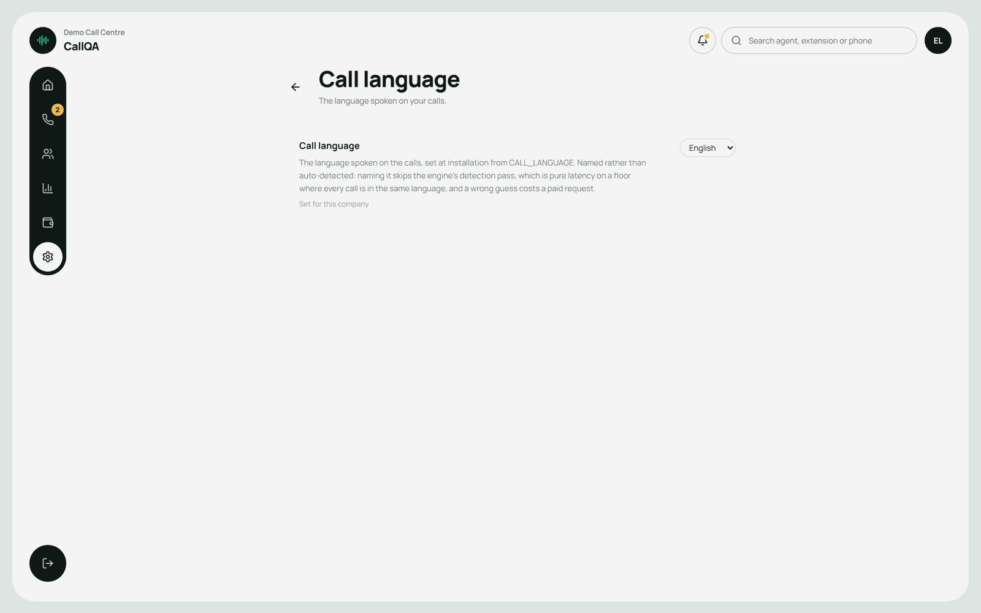Open the Home dashboard in sidebar
The width and height of the screenshot is (981, 613).
click(x=48, y=85)
